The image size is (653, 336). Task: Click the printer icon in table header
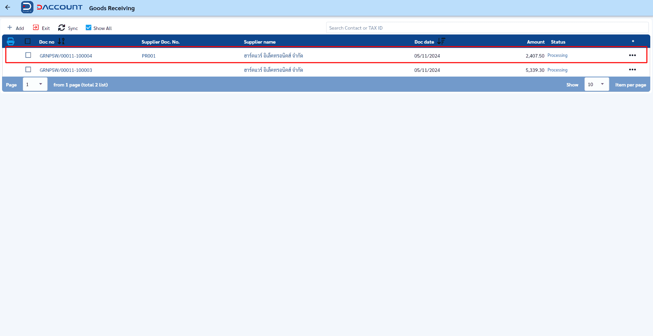coord(11,42)
